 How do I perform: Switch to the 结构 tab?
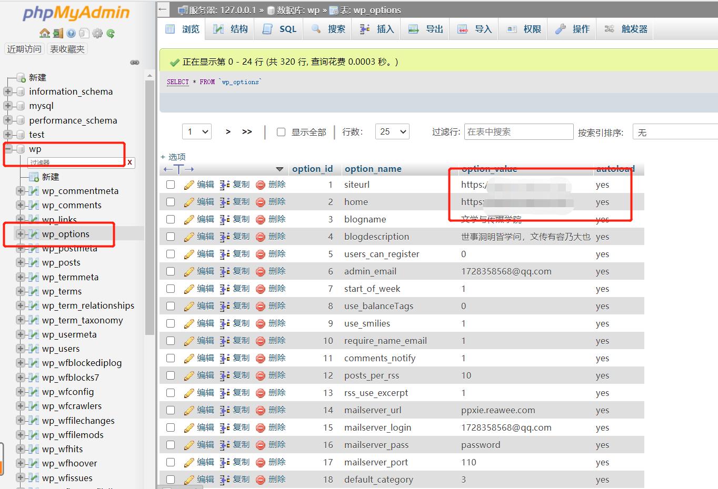(x=231, y=29)
